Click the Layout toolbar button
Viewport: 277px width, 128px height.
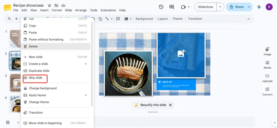[x=163, y=19]
